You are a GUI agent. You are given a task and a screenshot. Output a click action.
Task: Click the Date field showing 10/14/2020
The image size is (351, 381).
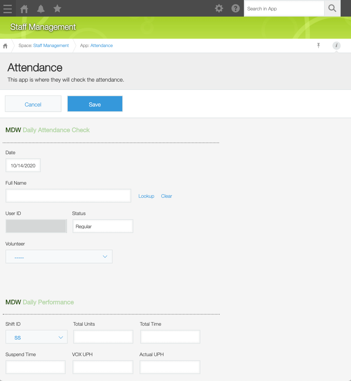point(23,166)
